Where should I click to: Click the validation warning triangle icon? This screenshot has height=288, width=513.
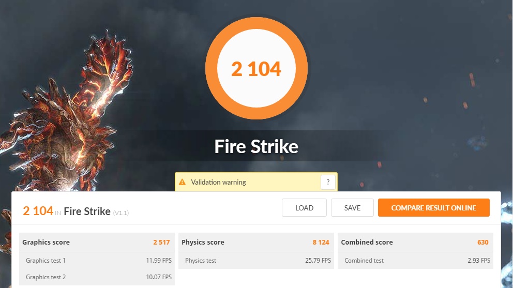tap(182, 182)
